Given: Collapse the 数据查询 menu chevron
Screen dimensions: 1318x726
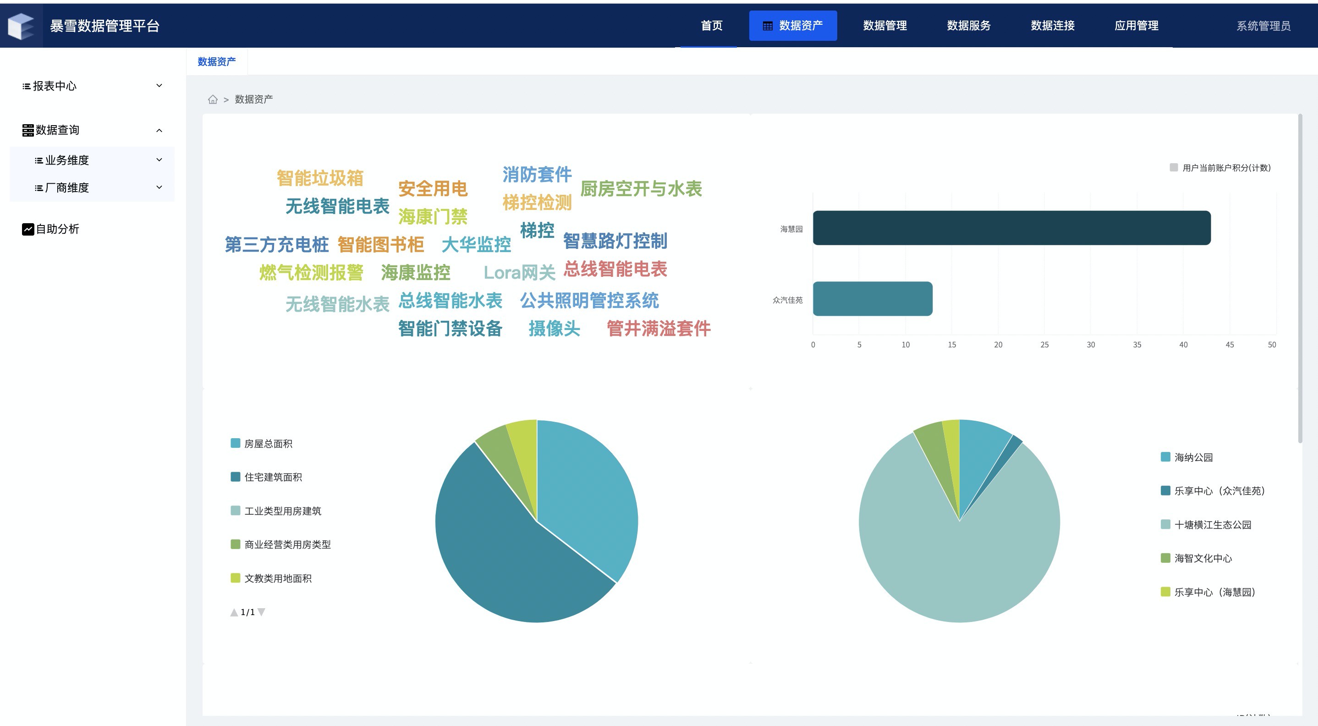Looking at the screenshot, I should 159,131.
